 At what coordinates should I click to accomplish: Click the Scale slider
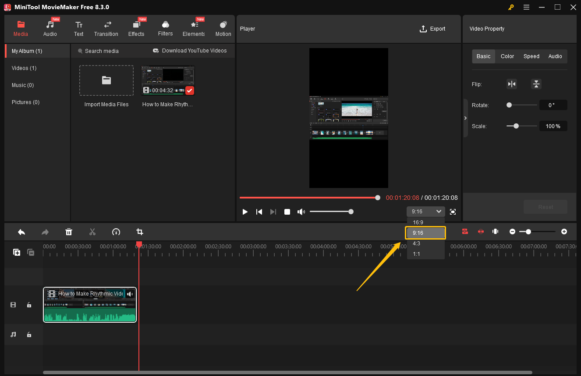tap(522, 126)
